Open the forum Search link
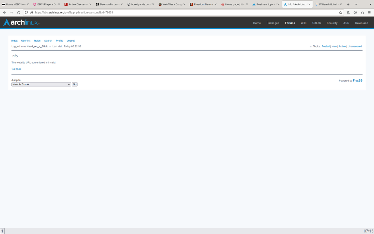Screen dimensions: 374x234 48,41
